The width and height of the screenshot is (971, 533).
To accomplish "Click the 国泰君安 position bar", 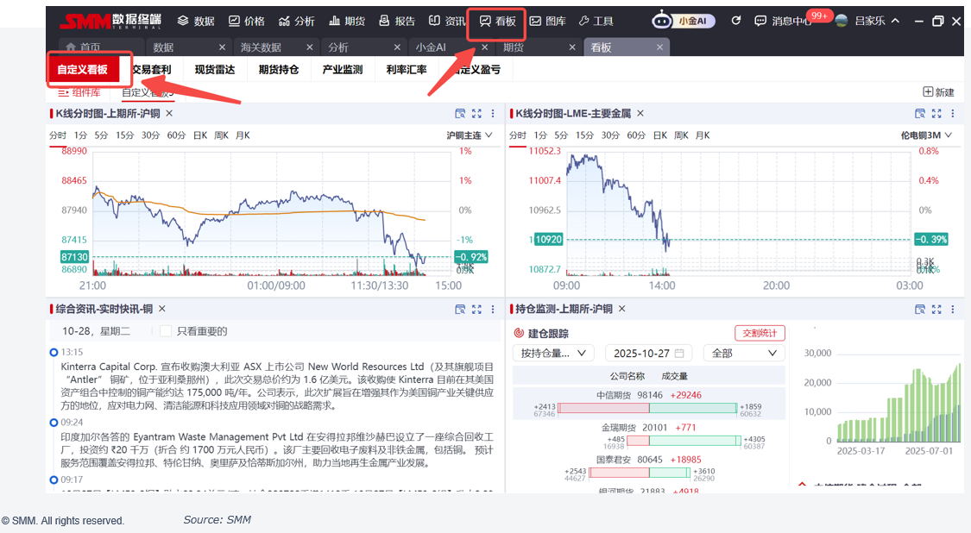I will [x=639, y=473].
